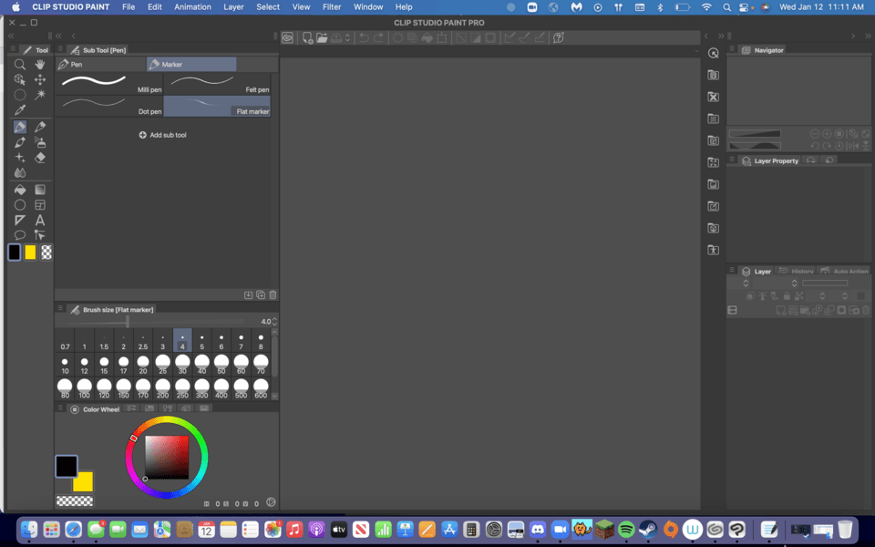Screen dimensions: 875x547
Task: Open the Sub Tool palette menu
Action: pyautogui.click(x=60, y=49)
